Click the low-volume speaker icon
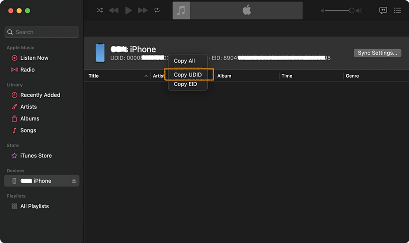 (322, 11)
